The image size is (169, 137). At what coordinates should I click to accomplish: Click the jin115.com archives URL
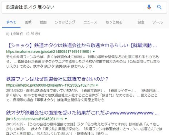(35, 119)
